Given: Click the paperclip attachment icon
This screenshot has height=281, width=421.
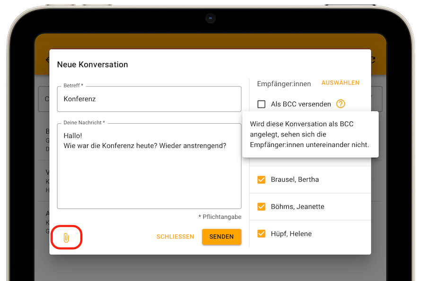Looking at the screenshot, I should [66, 238].
